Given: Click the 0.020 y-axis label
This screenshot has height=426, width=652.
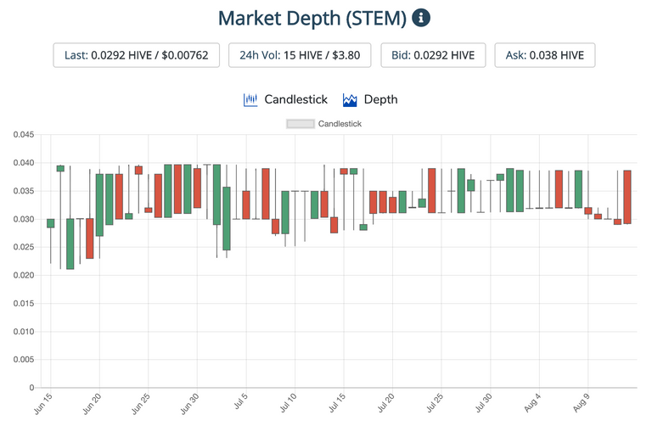Looking at the screenshot, I should 24,275.
